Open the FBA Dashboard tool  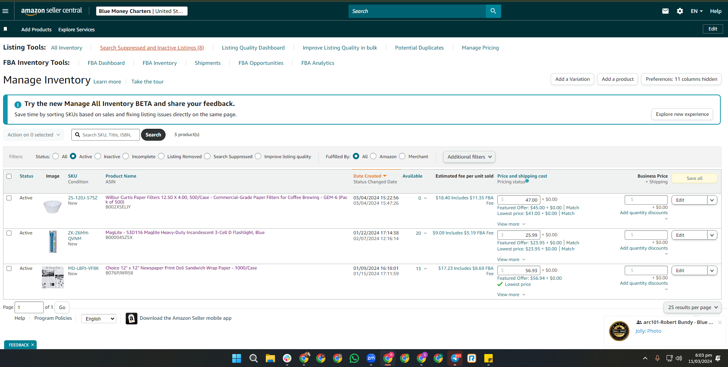point(106,63)
